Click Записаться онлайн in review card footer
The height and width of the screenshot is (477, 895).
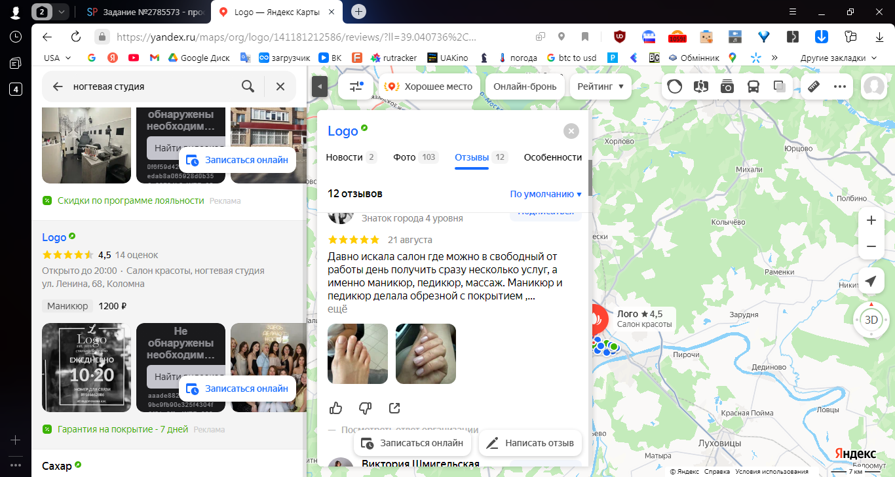click(412, 443)
